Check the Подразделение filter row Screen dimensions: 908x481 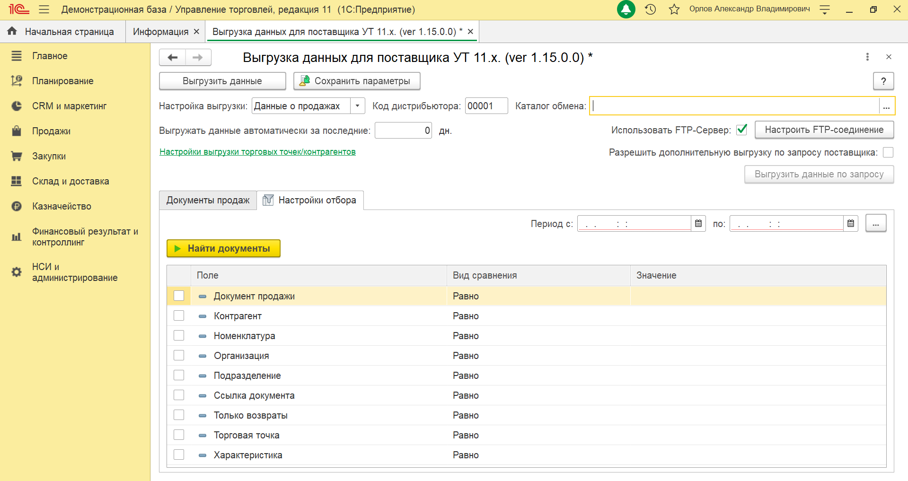tap(179, 375)
